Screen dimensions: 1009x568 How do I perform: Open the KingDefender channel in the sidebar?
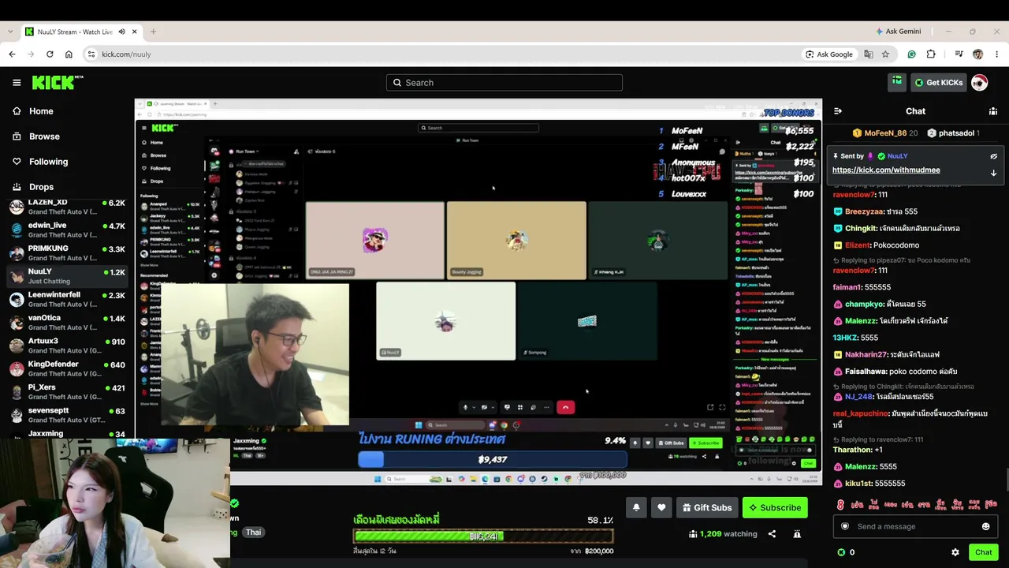click(x=66, y=369)
